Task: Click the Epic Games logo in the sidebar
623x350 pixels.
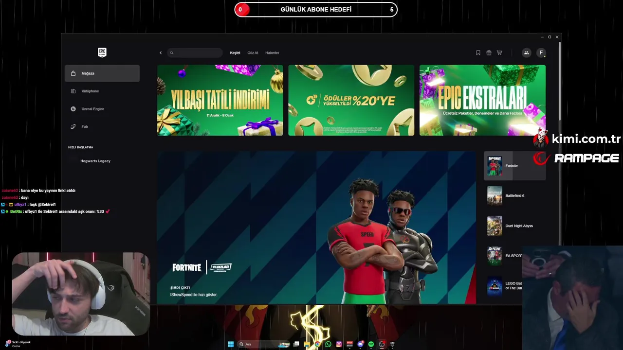Action: [102, 52]
